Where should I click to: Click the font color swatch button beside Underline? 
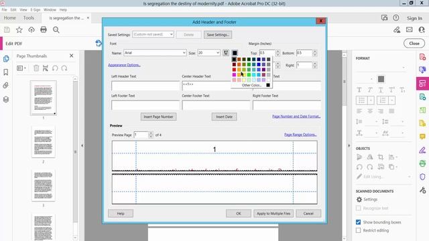pyautogui.click(x=235, y=53)
